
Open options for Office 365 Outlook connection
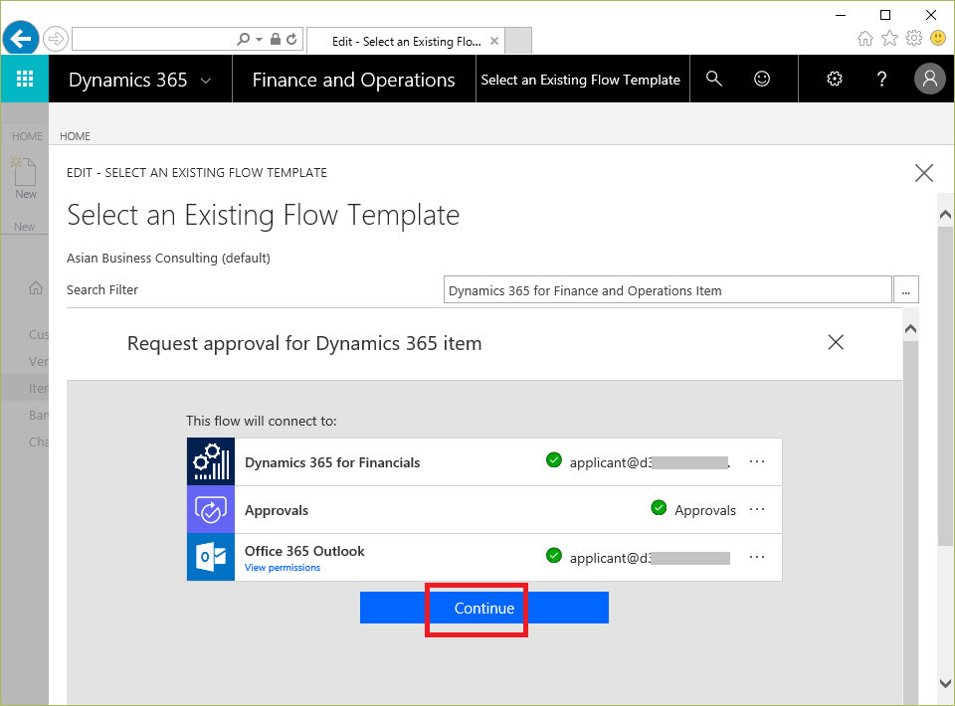[757, 557]
